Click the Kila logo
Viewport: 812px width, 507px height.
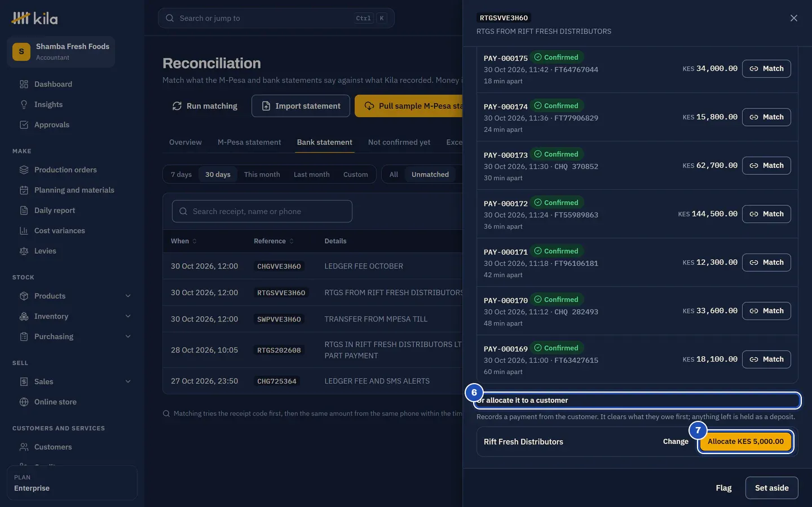(34, 19)
